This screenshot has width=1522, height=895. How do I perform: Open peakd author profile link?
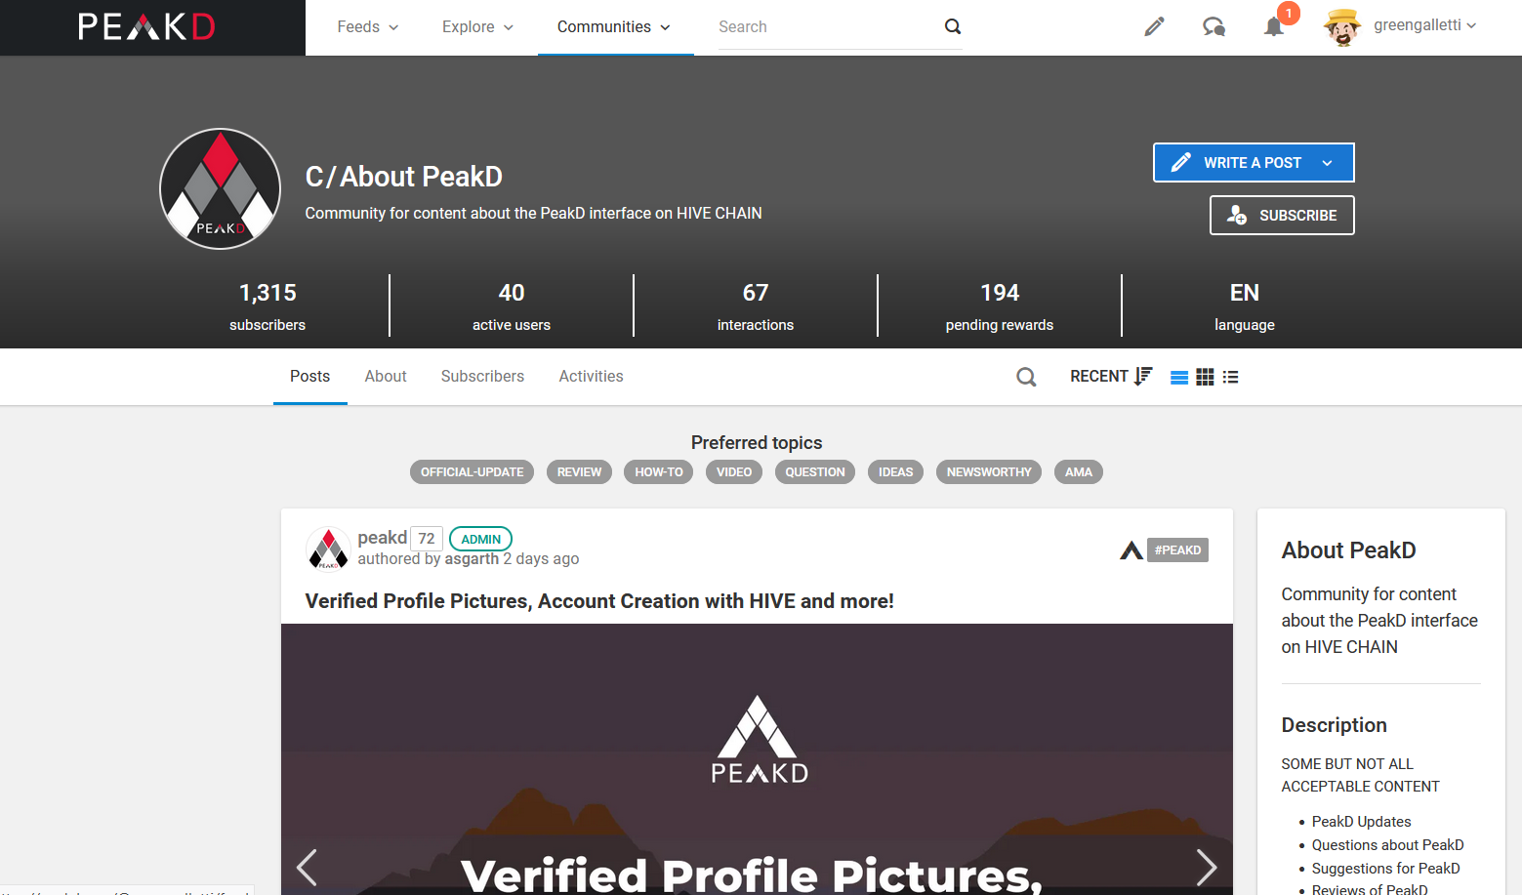click(383, 538)
